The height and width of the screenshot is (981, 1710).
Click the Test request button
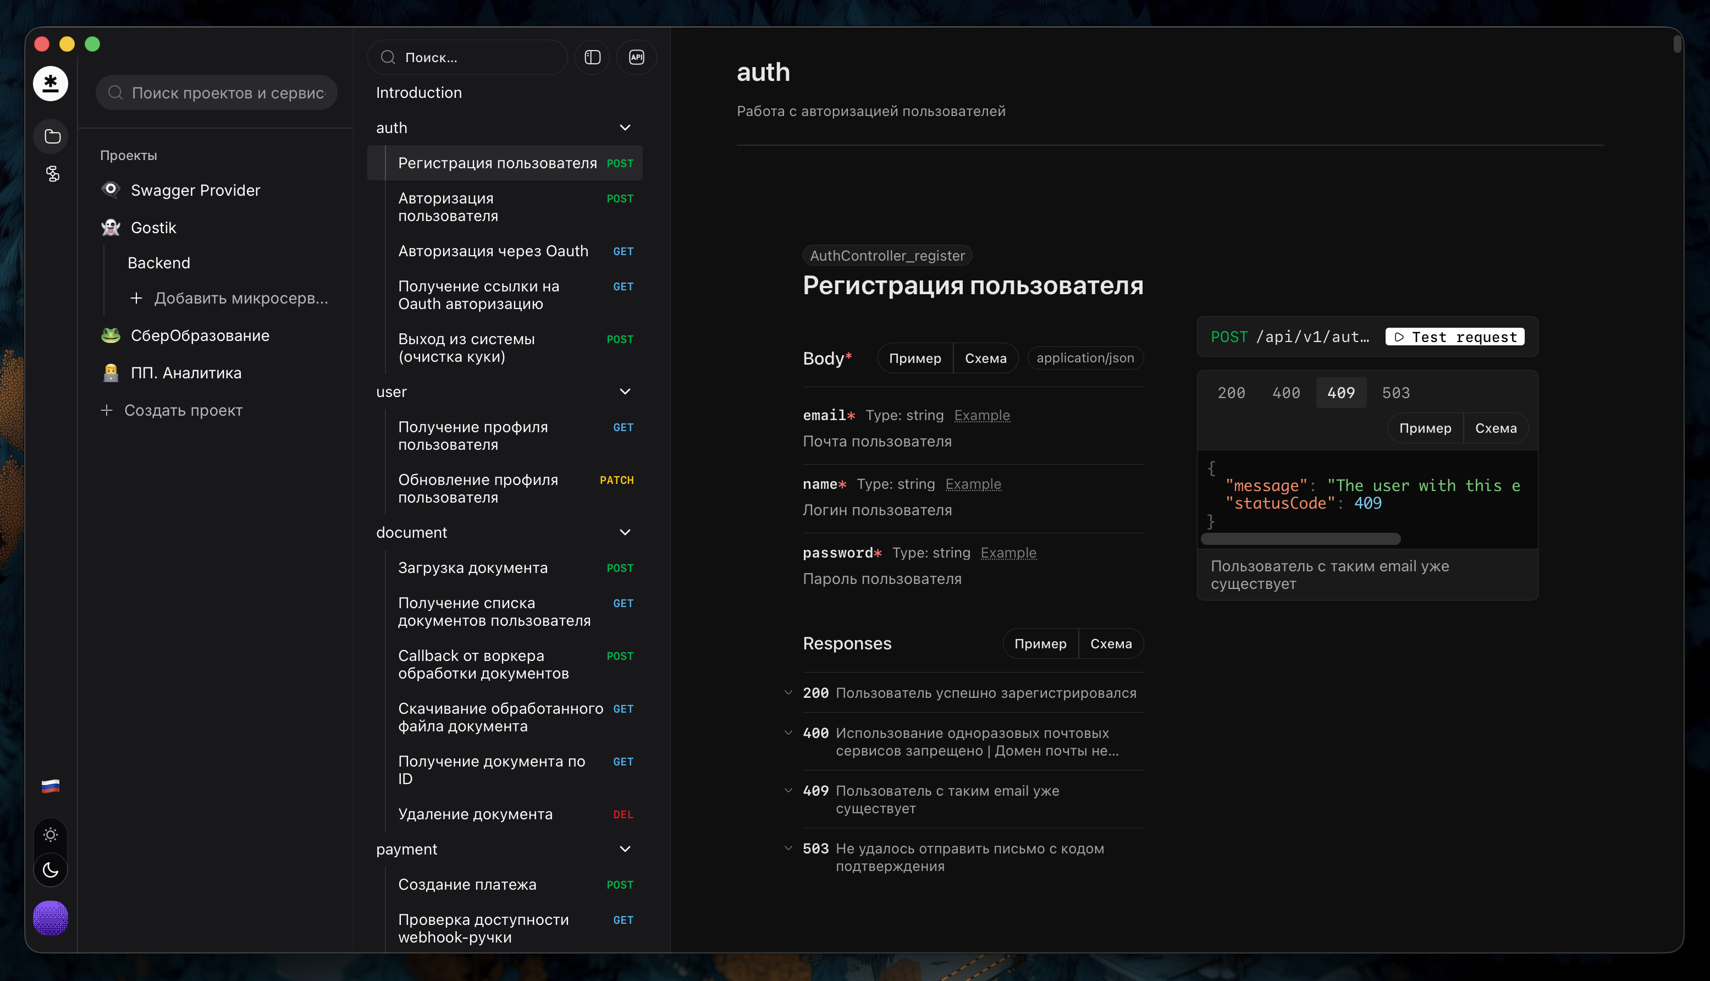click(1455, 337)
